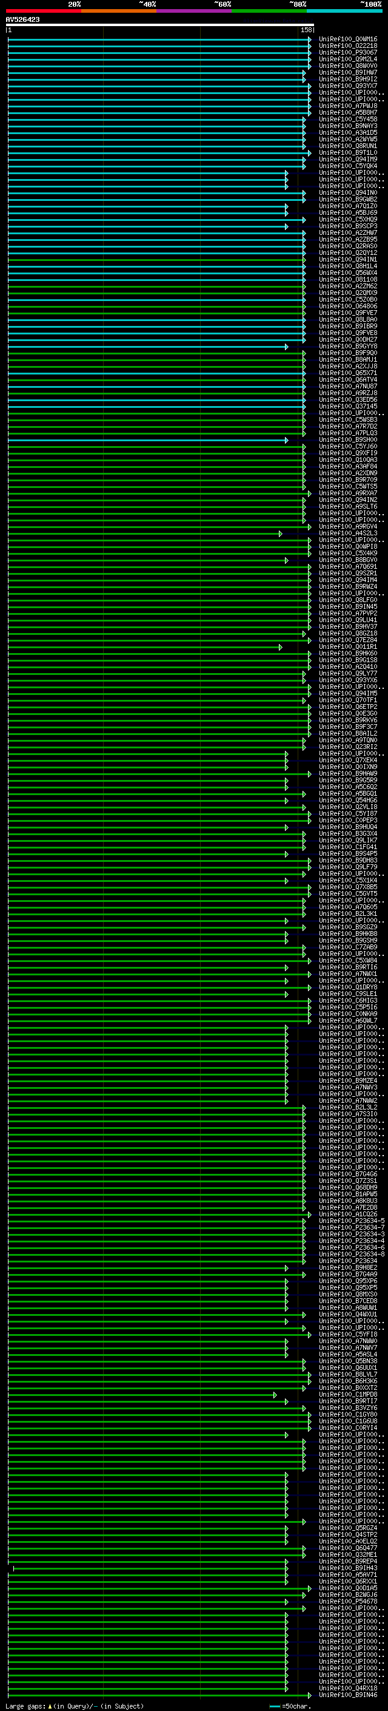Select label UniRef100_A5BJ69
The image size is (388, 1711).
(x=347, y=212)
